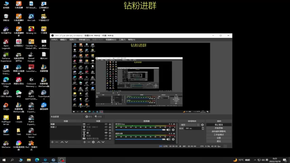The width and height of the screenshot is (290, 163).
Task: Move scene up with chevron
Action: [x=62, y=142]
